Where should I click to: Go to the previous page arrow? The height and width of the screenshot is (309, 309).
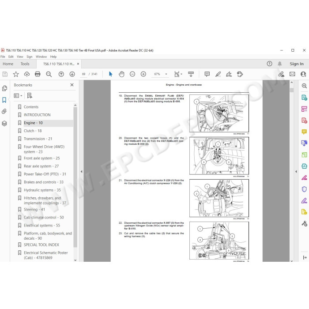[x=61, y=74]
